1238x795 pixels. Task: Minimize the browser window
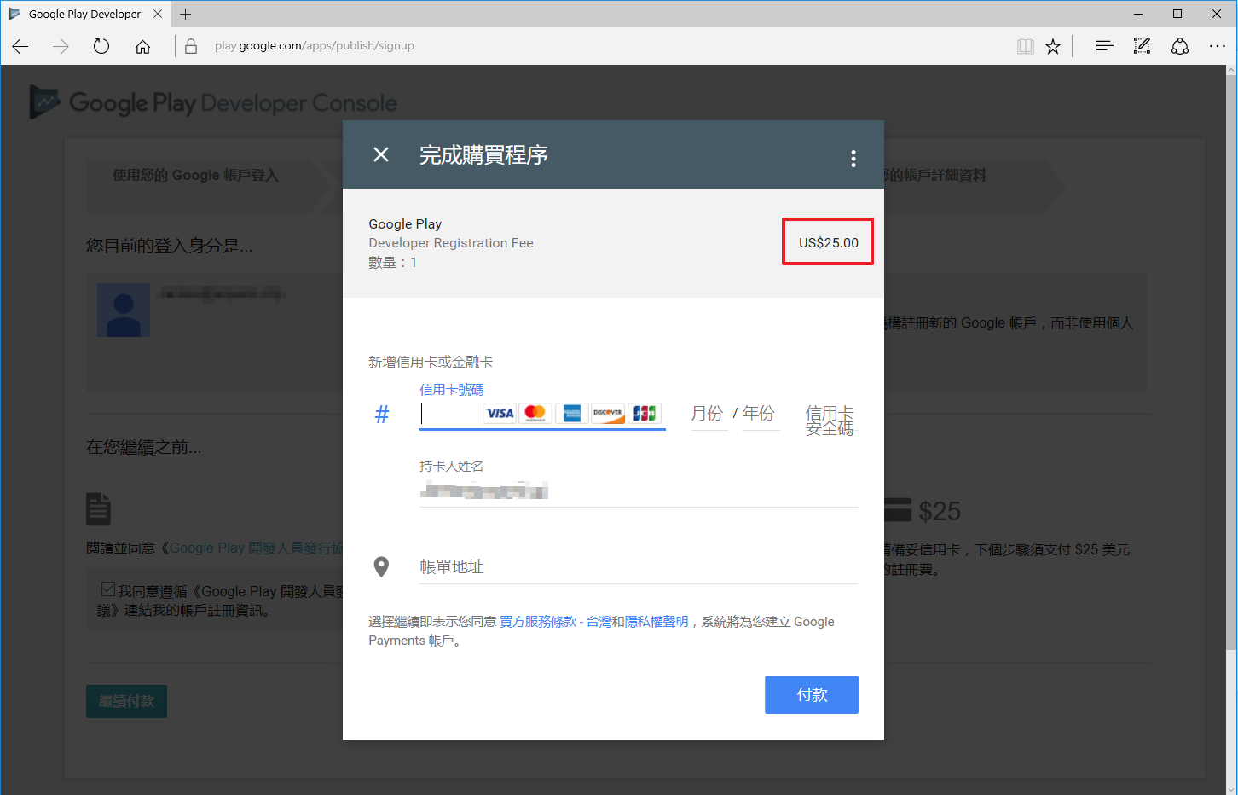point(1138,14)
